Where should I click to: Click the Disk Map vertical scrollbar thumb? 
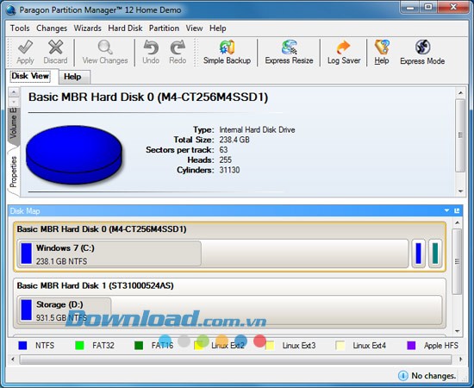click(x=457, y=261)
